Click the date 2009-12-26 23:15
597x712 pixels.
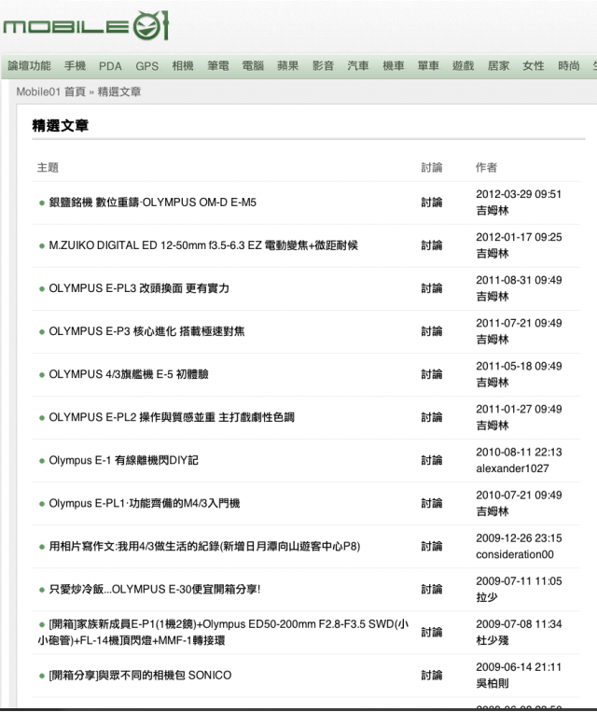click(x=519, y=538)
